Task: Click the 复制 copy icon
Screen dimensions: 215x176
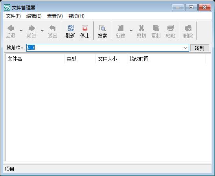Action: click(156, 28)
